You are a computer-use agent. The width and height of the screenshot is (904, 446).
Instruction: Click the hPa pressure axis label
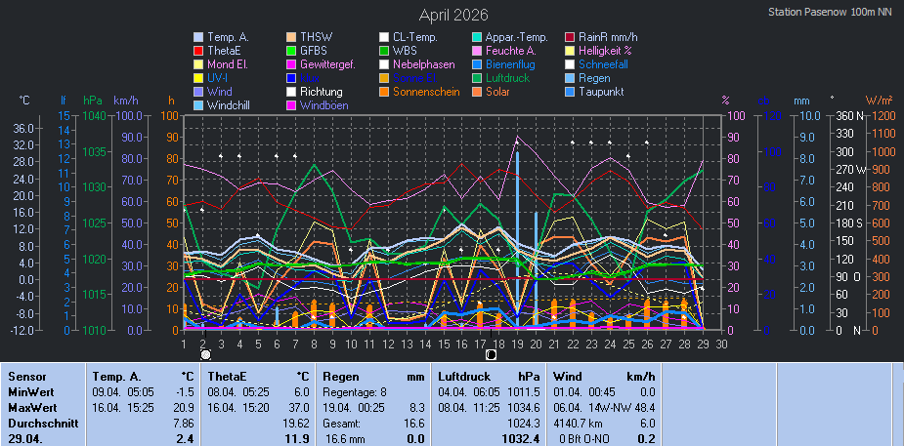coord(93,101)
